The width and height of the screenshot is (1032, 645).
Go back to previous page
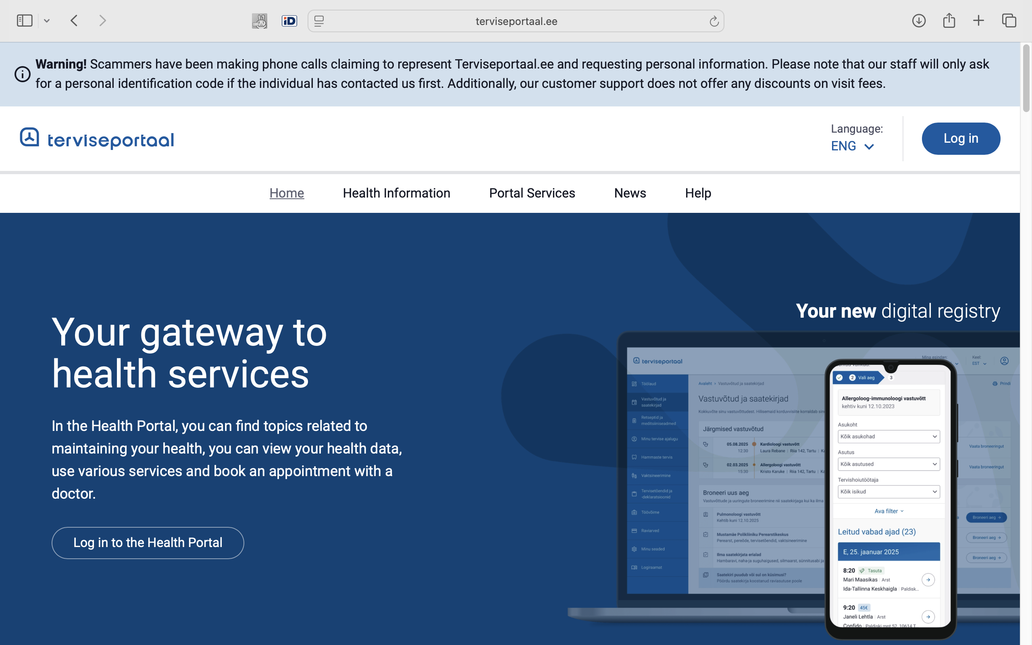74,21
